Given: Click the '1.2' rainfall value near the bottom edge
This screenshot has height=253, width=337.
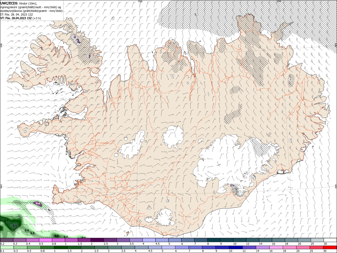Looking at the screenshot, I should 56,236.
